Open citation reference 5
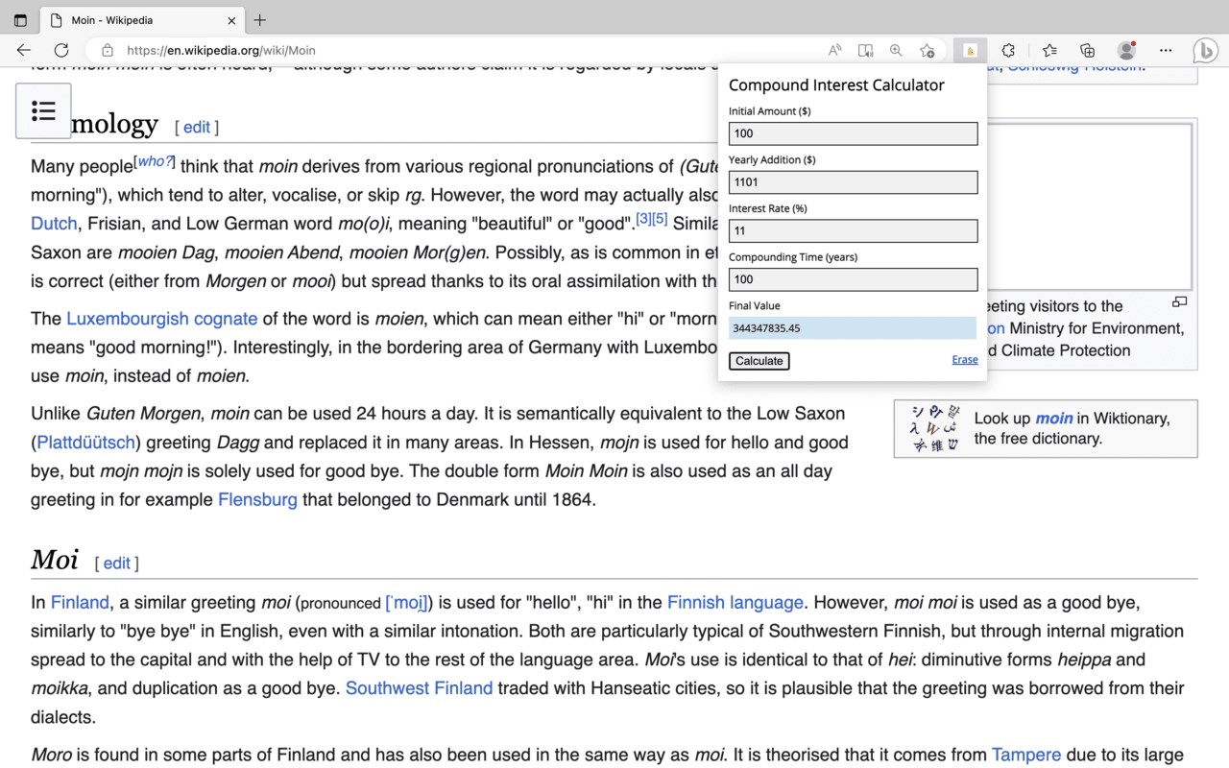This screenshot has height=768, width=1229. tap(660, 219)
